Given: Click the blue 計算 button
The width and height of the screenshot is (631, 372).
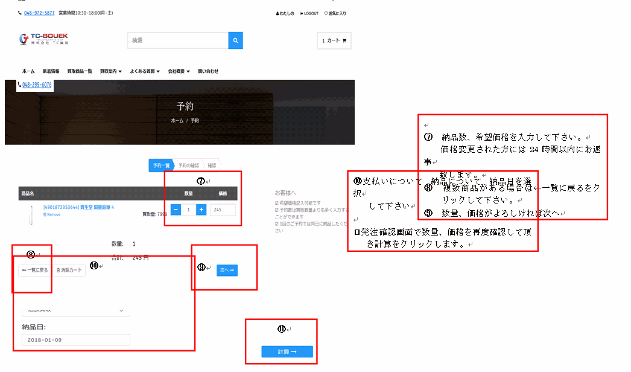Looking at the screenshot, I should (287, 351).
